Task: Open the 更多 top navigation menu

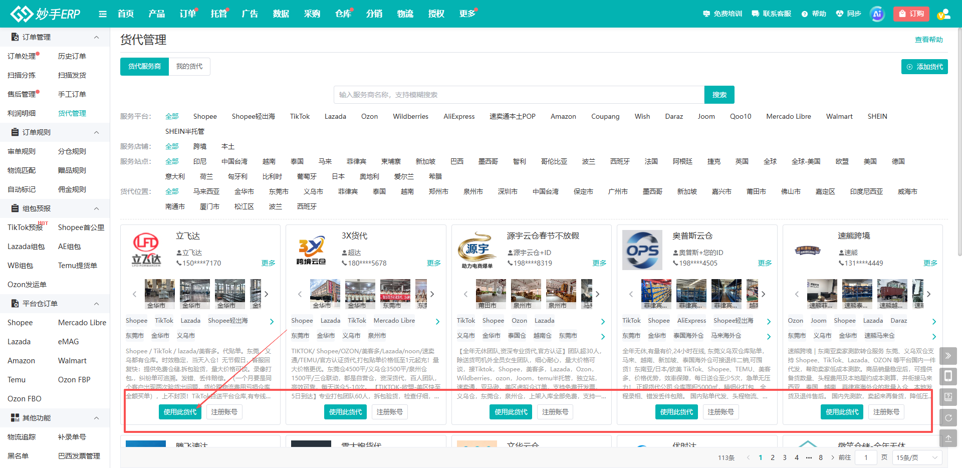Action: point(467,14)
